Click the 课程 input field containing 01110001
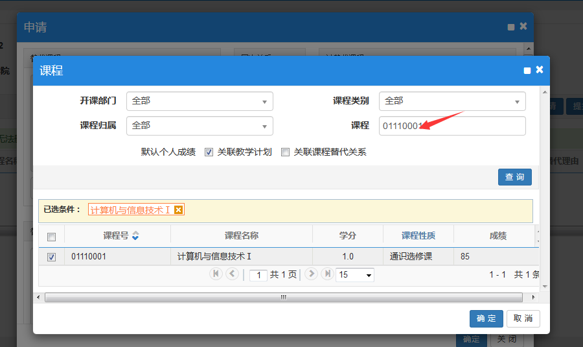583x347 pixels. pos(452,126)
